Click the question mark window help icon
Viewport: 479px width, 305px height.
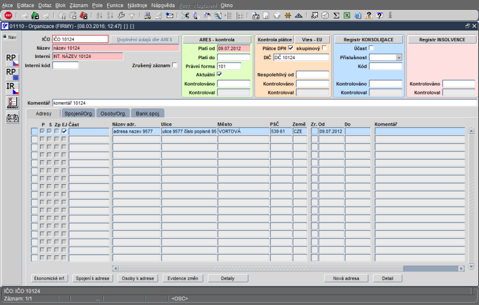coord(380,16)
